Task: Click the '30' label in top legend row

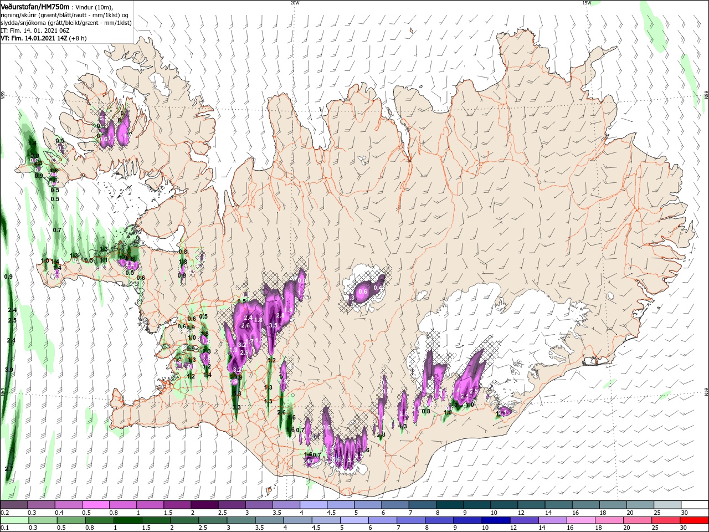Action: pos(684,513)
